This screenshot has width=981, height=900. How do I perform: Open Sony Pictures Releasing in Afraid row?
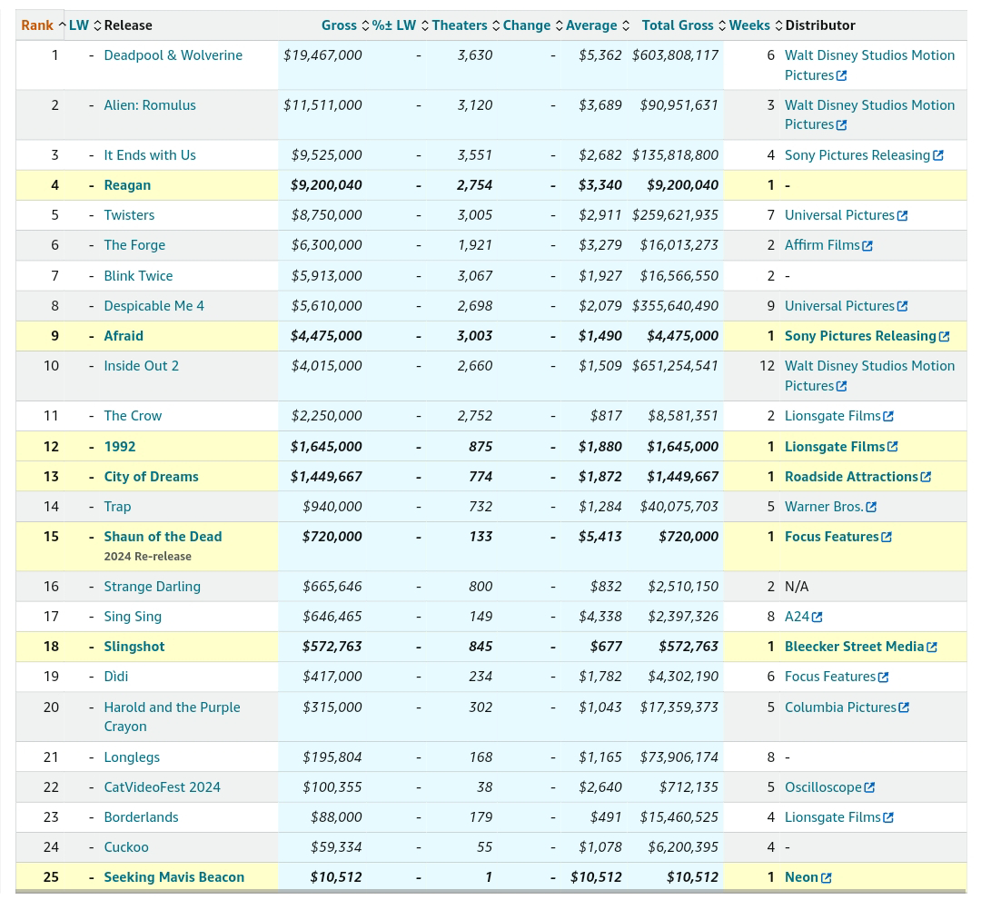[860, 336]
